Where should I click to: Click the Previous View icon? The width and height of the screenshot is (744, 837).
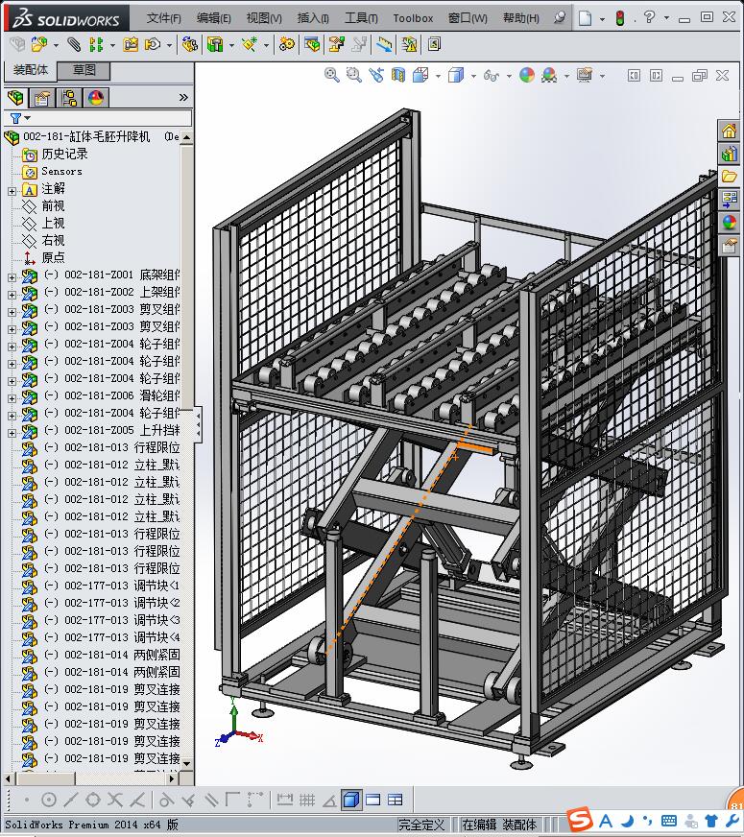click(x=376, y=75)
